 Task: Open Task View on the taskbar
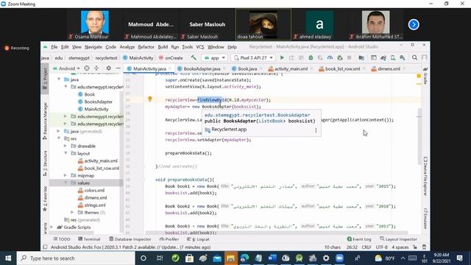160,258
